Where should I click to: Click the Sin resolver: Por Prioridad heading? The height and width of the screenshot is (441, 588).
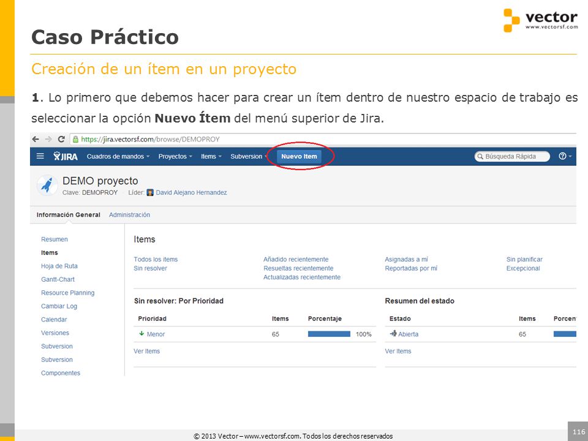(178, 301)
